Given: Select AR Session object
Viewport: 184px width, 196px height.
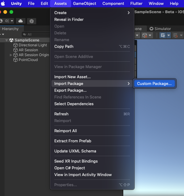Looking at the screenshot, I should coord(28,50).
